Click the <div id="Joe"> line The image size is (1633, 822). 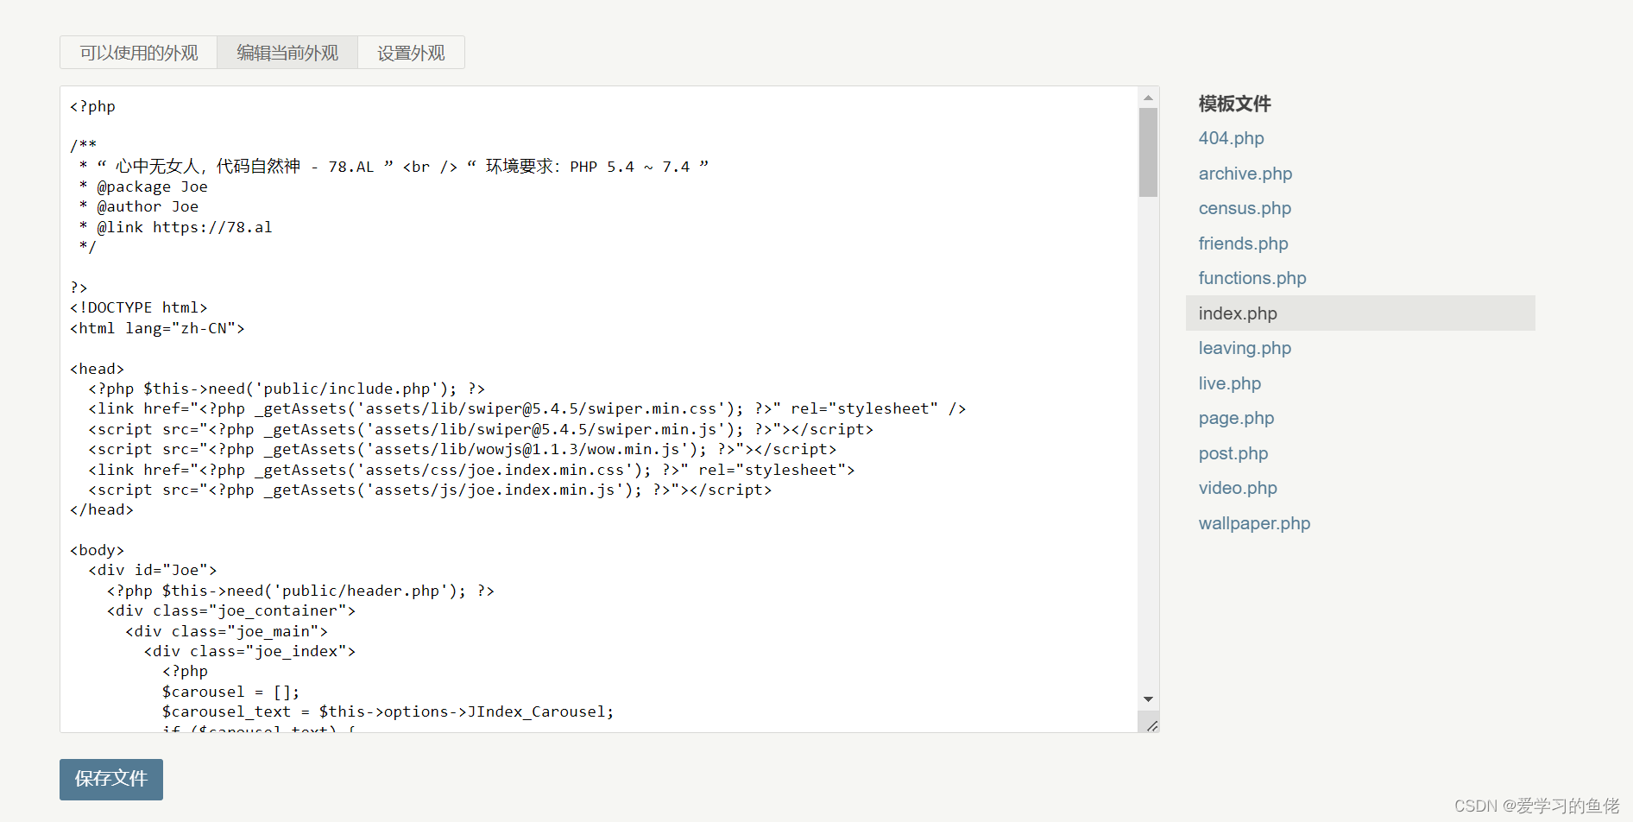[x=152, y=570]
